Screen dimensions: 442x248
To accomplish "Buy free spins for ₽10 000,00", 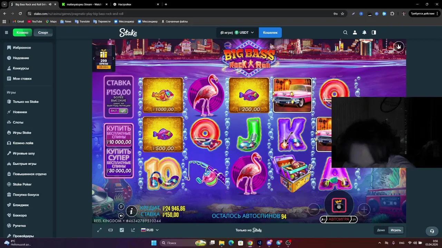I will (x=119, y=135).
